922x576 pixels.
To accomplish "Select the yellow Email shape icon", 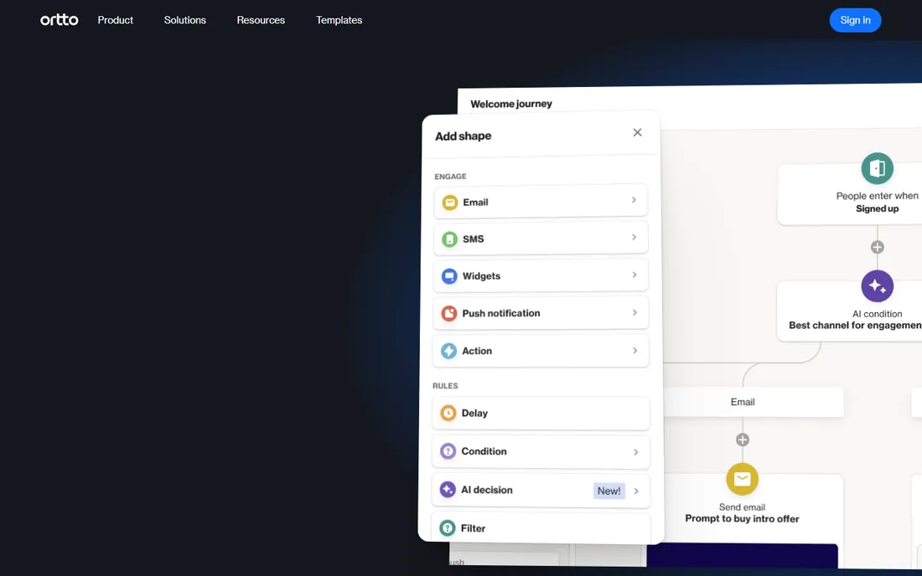I will click(x=450, y=203).
